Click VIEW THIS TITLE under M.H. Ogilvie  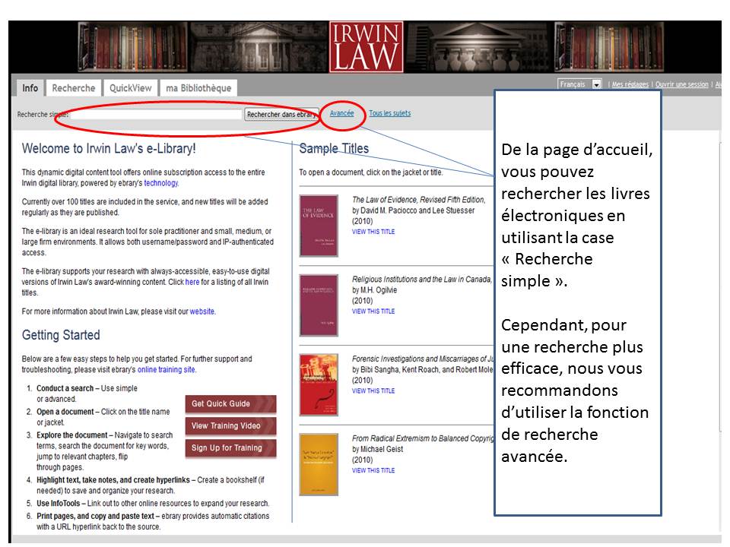click(373, 311)
